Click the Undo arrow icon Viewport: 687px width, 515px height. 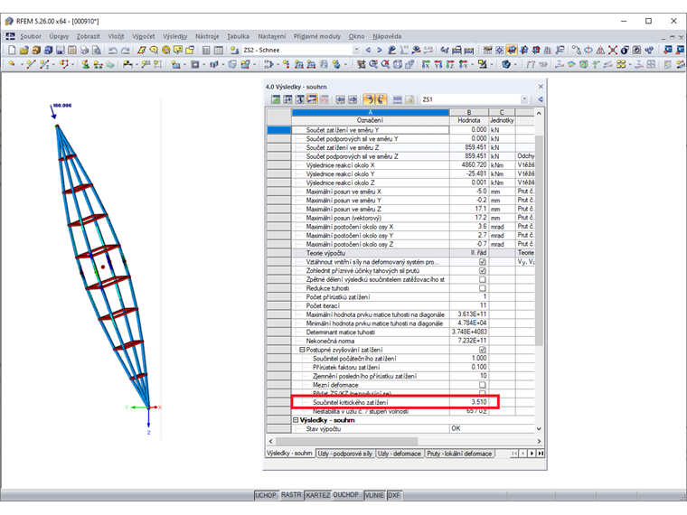(113, 50)
